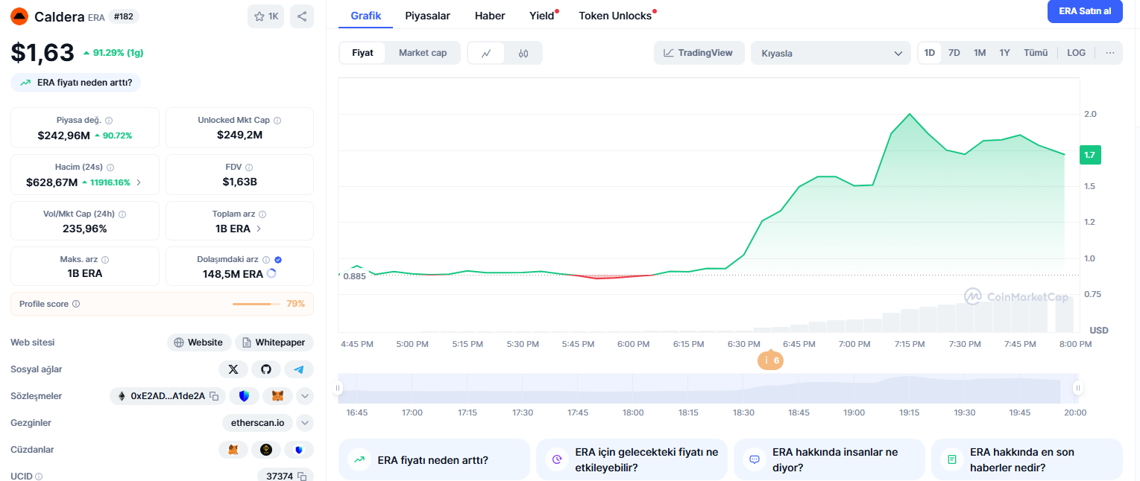Click the ERA Satın al button
1140x481 pixels.
pos(1085,11)
